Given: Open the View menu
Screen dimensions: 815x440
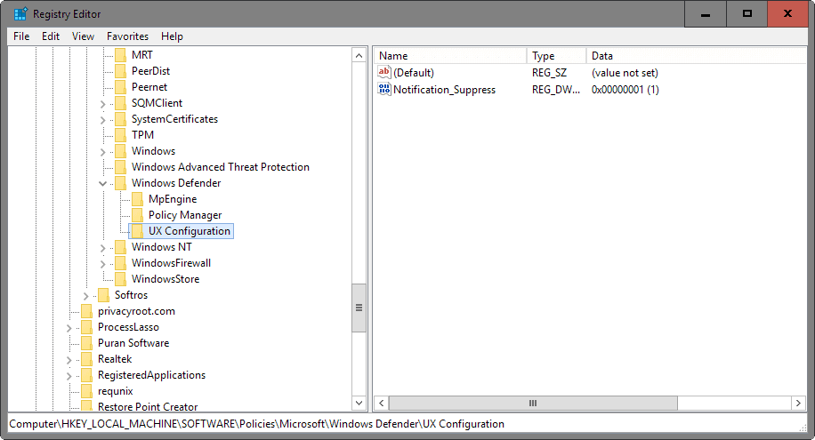Looking at the screenshot, I should [83, 36].
